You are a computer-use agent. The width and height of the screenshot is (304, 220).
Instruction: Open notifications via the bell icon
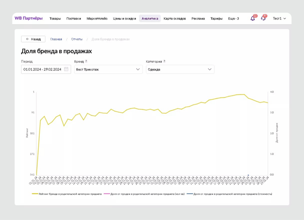[x=252, y=18]
